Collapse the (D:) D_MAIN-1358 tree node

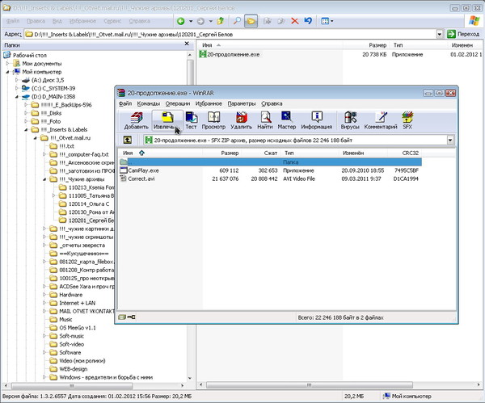[17, 97]
